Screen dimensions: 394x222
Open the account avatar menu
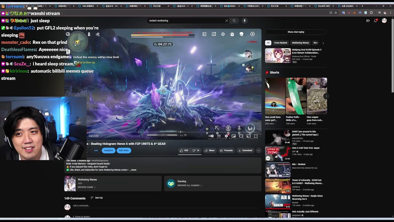pyautogui.click(x=384, y=21)
